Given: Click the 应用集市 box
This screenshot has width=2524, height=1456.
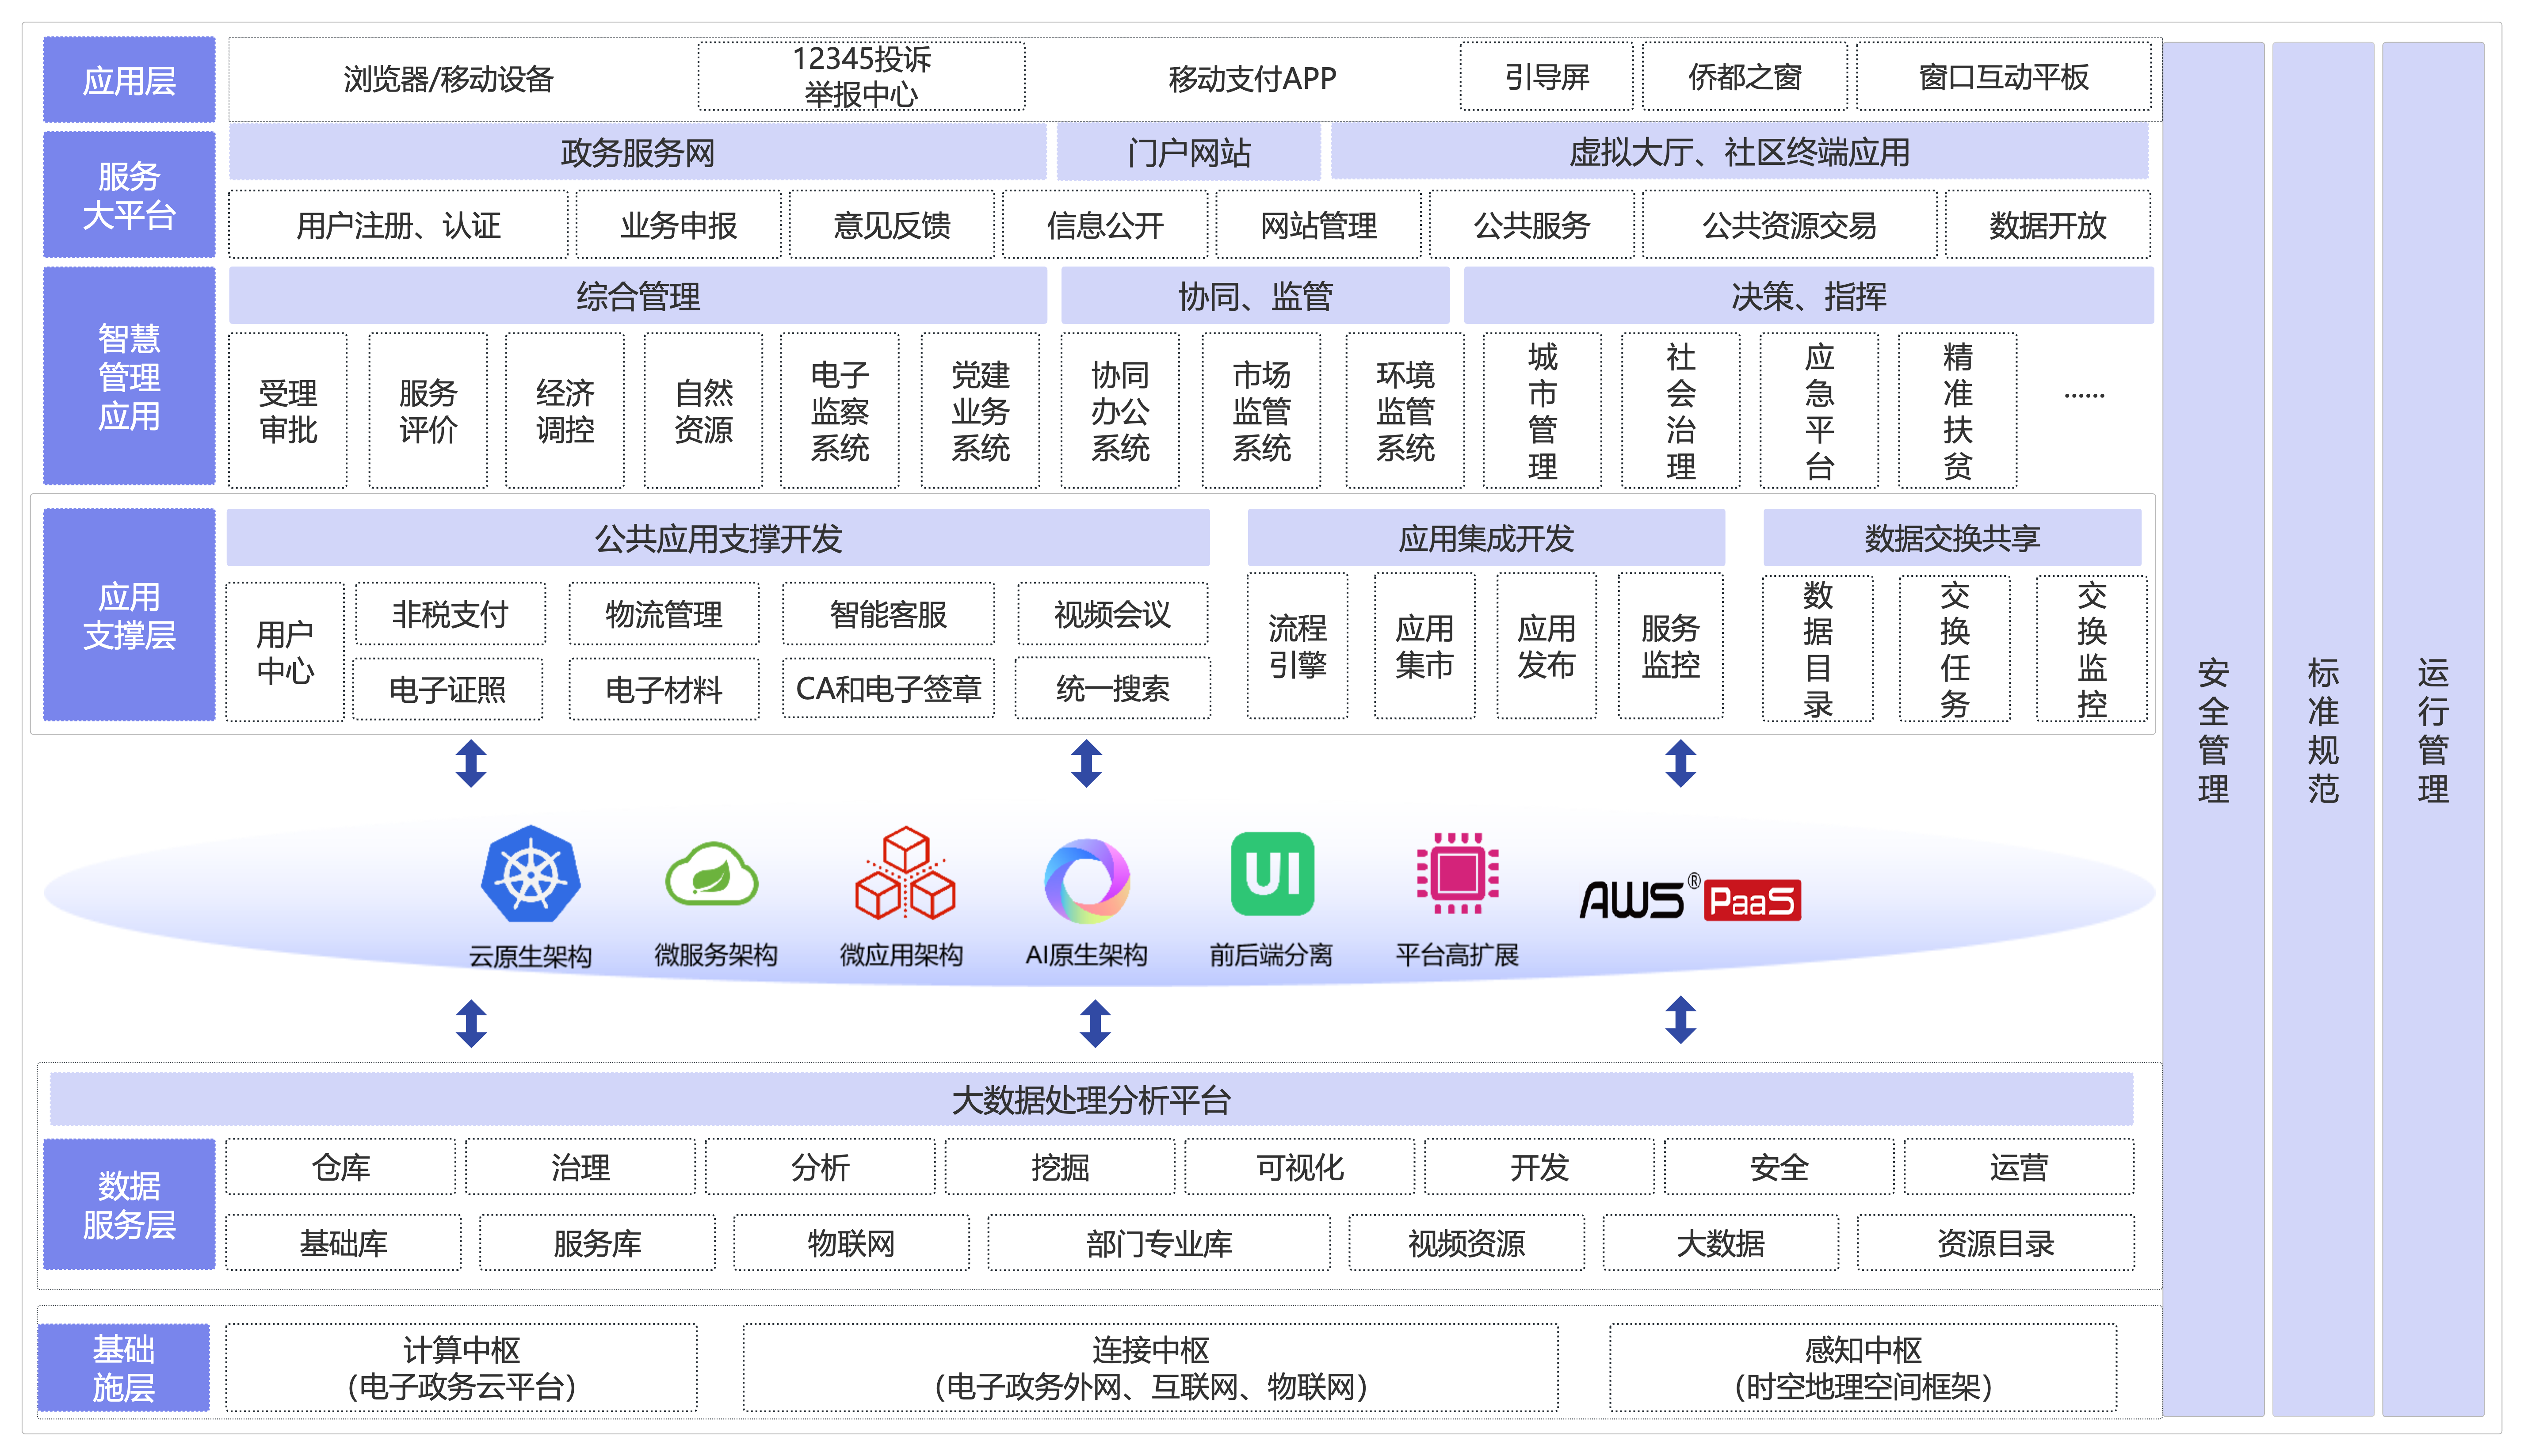Looking at the screenshot, I should pos(1424,646).
